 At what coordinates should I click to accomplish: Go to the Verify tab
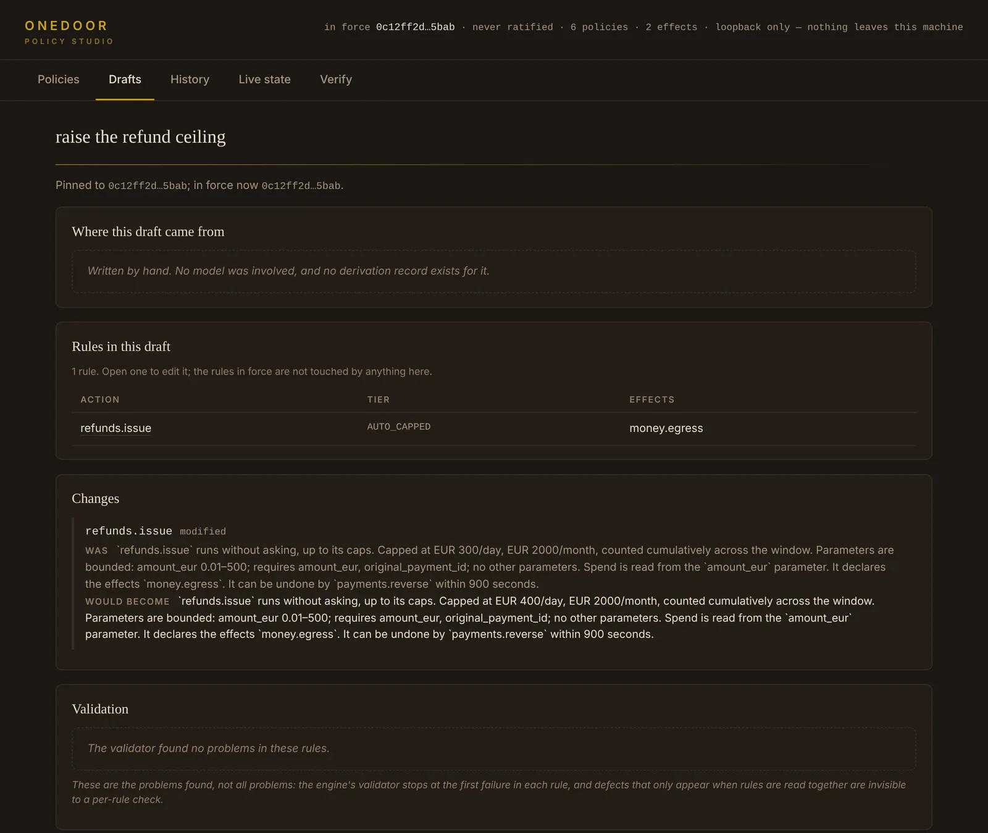pyautogui.click(x=336, y=80)
